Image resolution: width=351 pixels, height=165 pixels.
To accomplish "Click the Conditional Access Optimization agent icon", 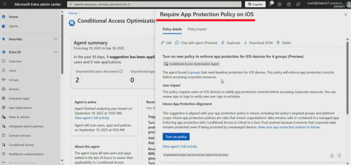I will coord(72,23).
